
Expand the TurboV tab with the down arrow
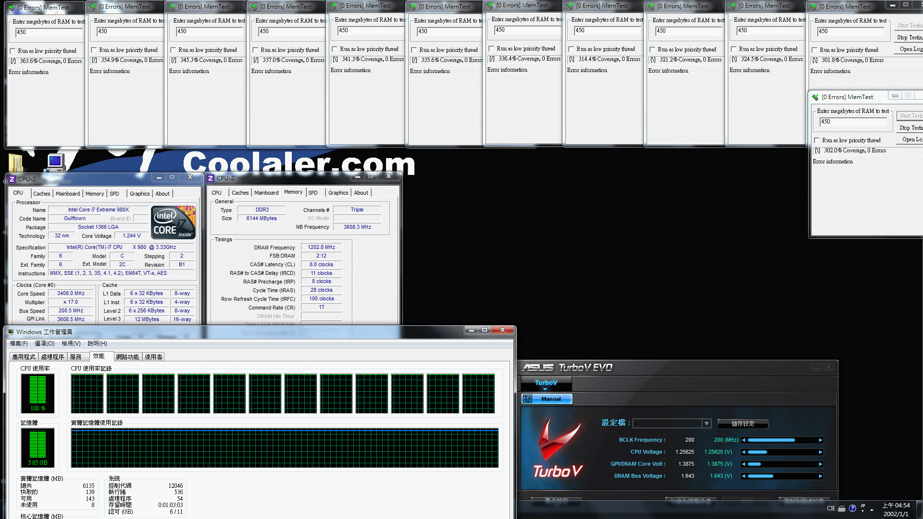[x=545, y=389]
